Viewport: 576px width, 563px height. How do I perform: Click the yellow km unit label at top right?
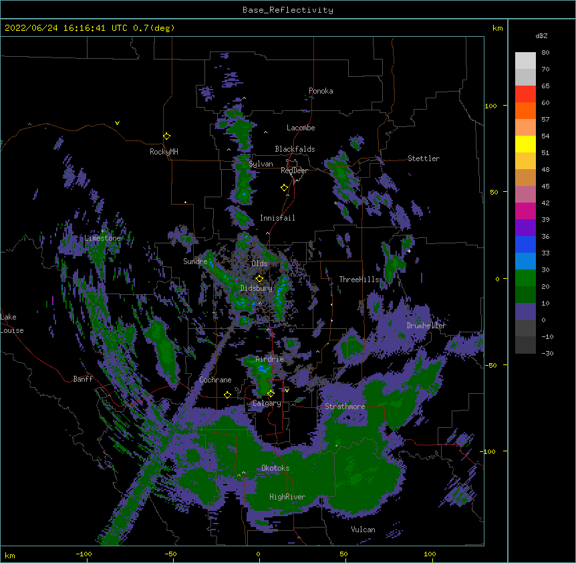[497, 28]
